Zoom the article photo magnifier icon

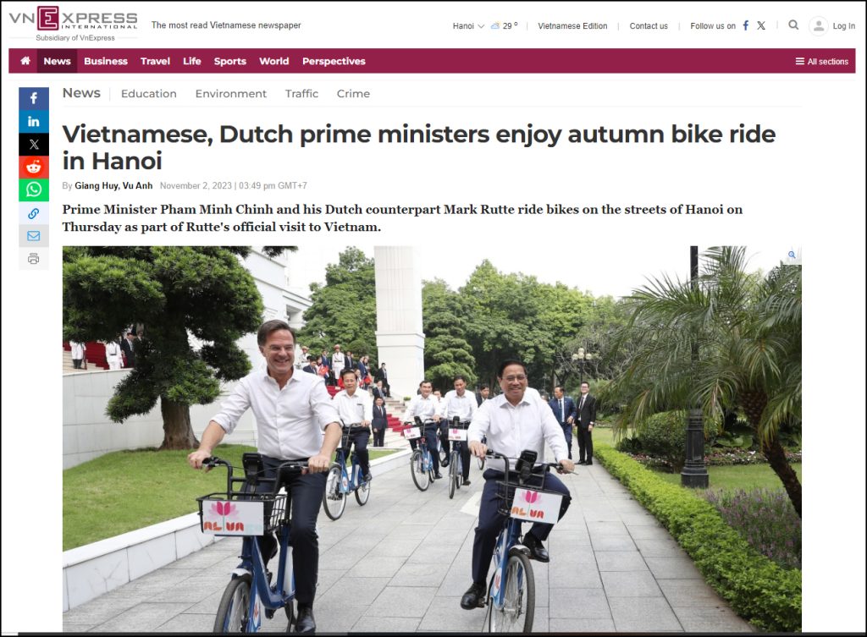792,255
